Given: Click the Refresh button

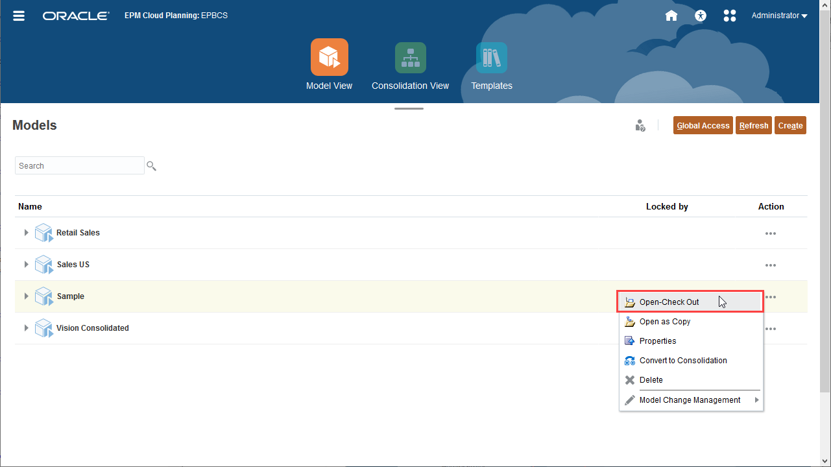Looking at the screenshot, I should (753, 125).
